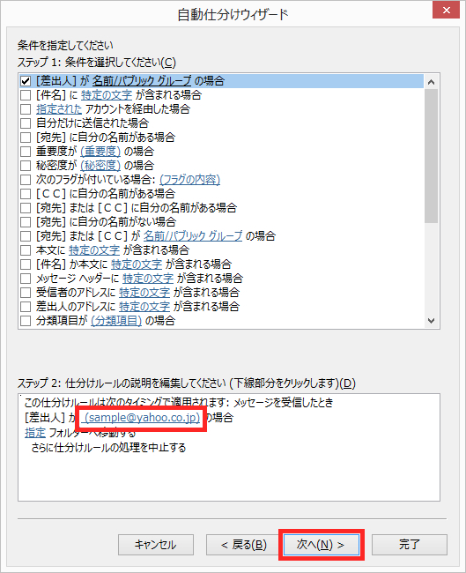Open the sample@yahoo.co.jp sender link

coord(142,417)
